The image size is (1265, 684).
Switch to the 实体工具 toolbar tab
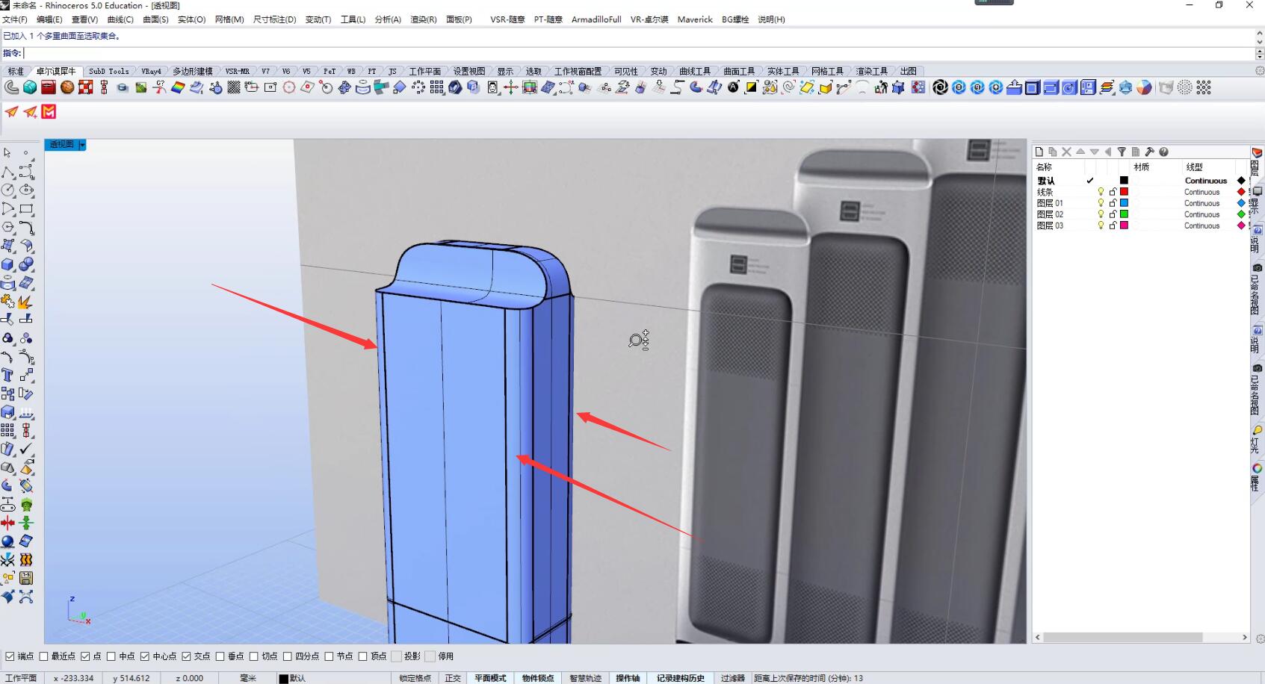pos(783,71)
